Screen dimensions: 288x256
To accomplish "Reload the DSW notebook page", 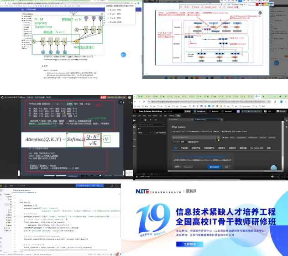I will 144,102.
